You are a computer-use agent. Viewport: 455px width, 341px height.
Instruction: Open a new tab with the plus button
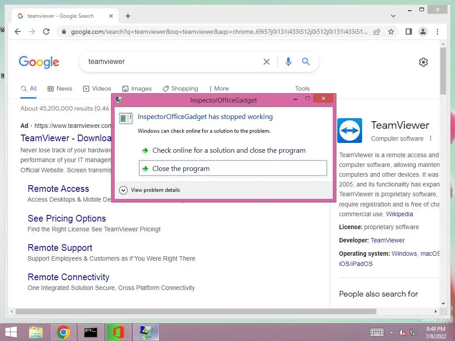click(x=128, y=16)
